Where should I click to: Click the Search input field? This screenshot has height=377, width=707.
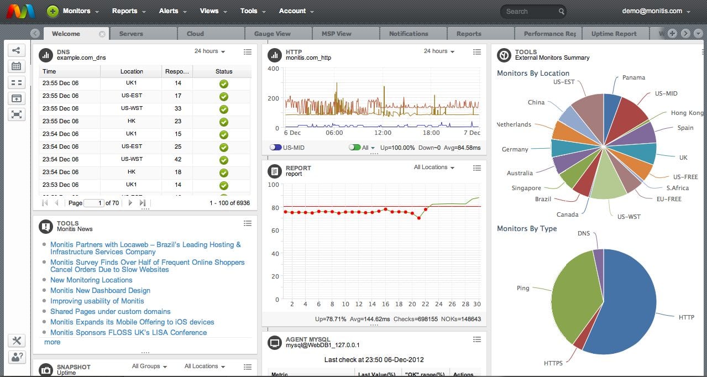pos(531,11)
